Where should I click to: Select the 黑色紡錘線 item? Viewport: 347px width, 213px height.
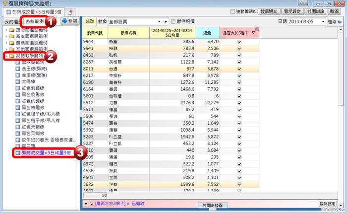tap(33, 108)
